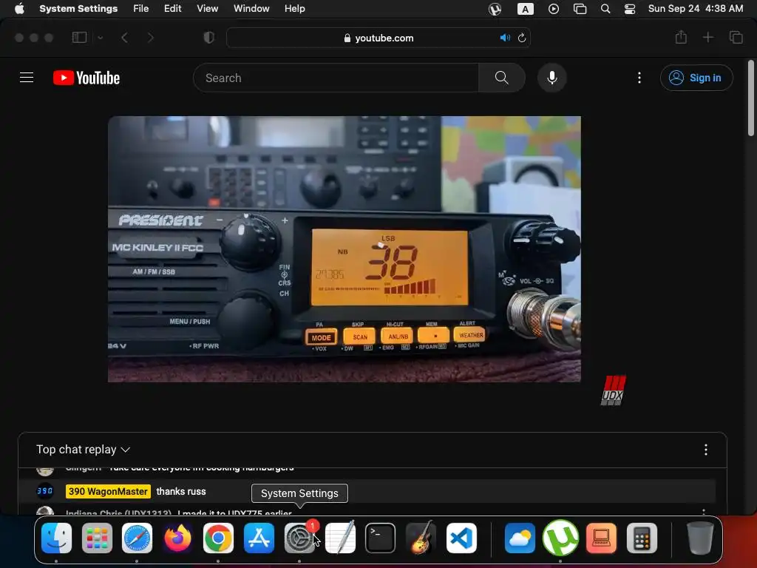The height and width of the screenshot is (568, 757).
Task: Open Spotlight search in menu bar
Action: 605,9
